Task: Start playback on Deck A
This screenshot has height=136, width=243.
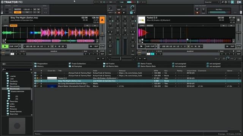Action: (5, 46)
